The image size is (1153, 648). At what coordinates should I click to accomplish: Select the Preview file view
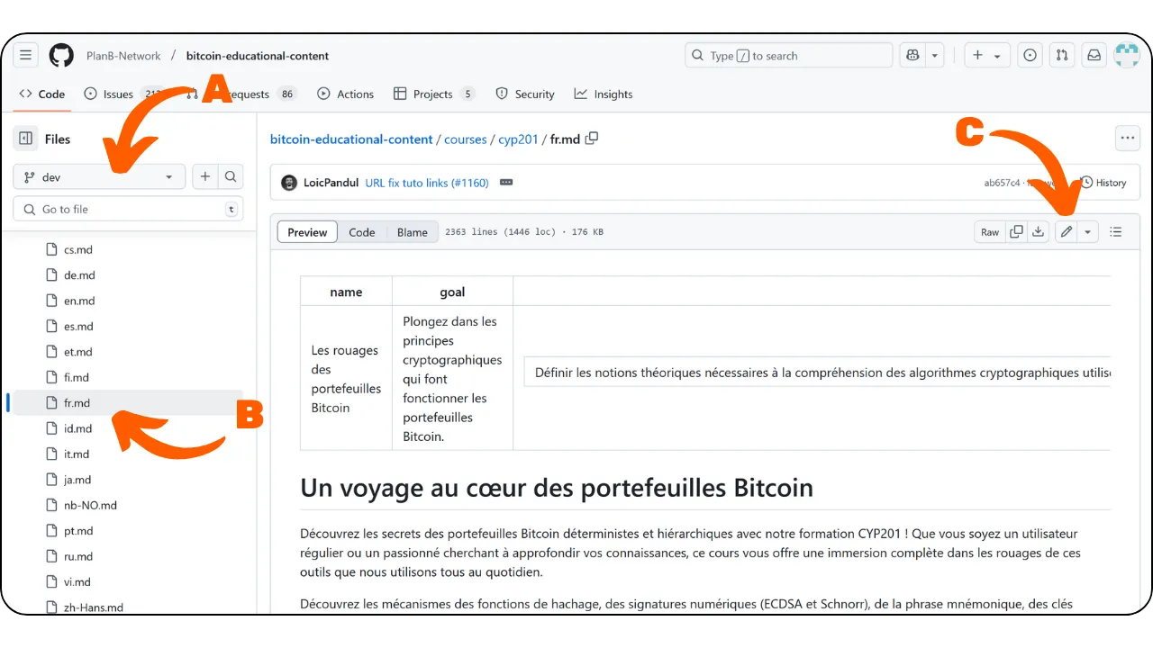[x=307, y=232]
